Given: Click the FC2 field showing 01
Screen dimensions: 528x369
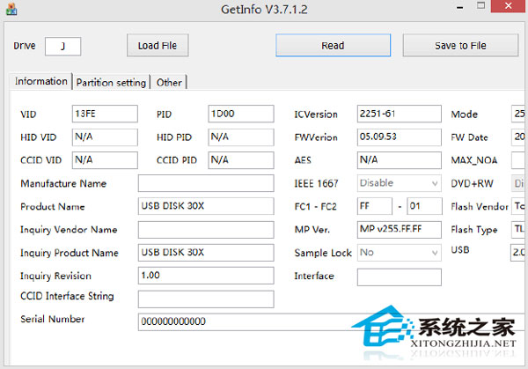Looking at the screenshot, I should (x=424, y=206).
